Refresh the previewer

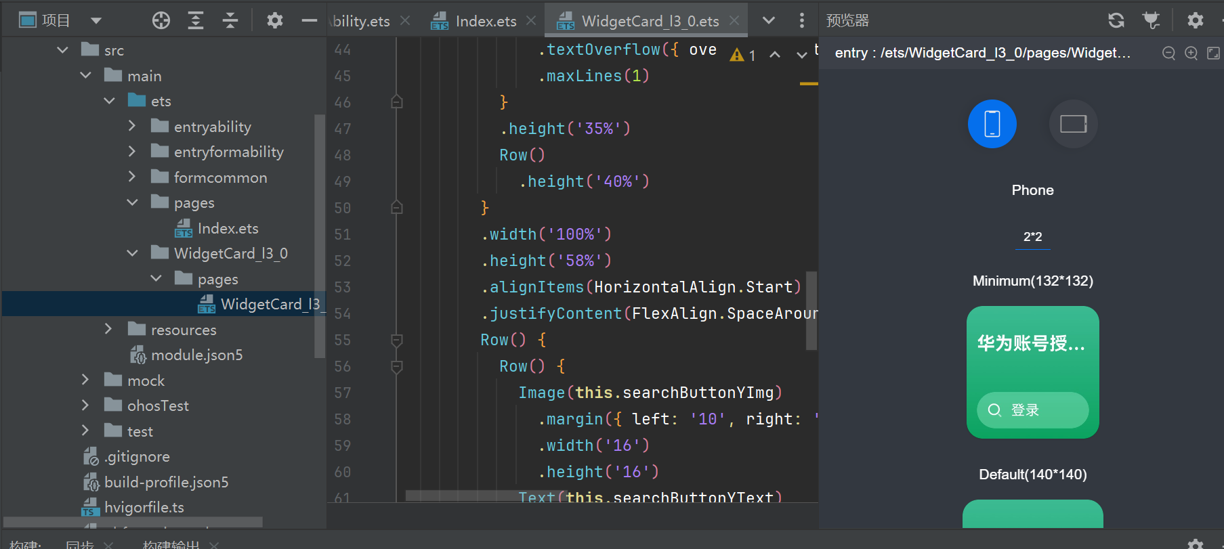point(1116,20)
